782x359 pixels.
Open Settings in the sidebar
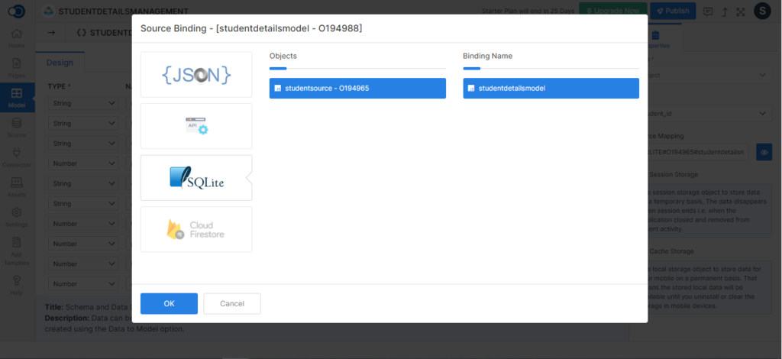17,218
